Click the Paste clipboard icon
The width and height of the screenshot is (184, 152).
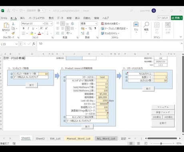coord(6,25)
